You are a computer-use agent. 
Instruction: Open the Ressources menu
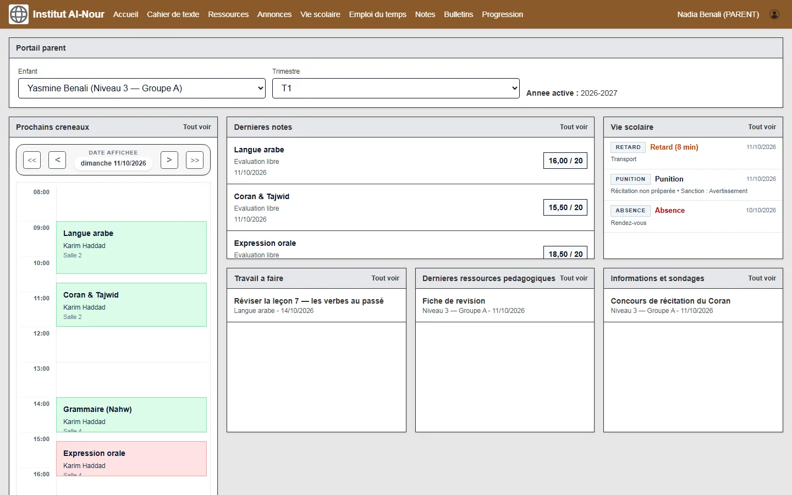[x=228, y=14]
